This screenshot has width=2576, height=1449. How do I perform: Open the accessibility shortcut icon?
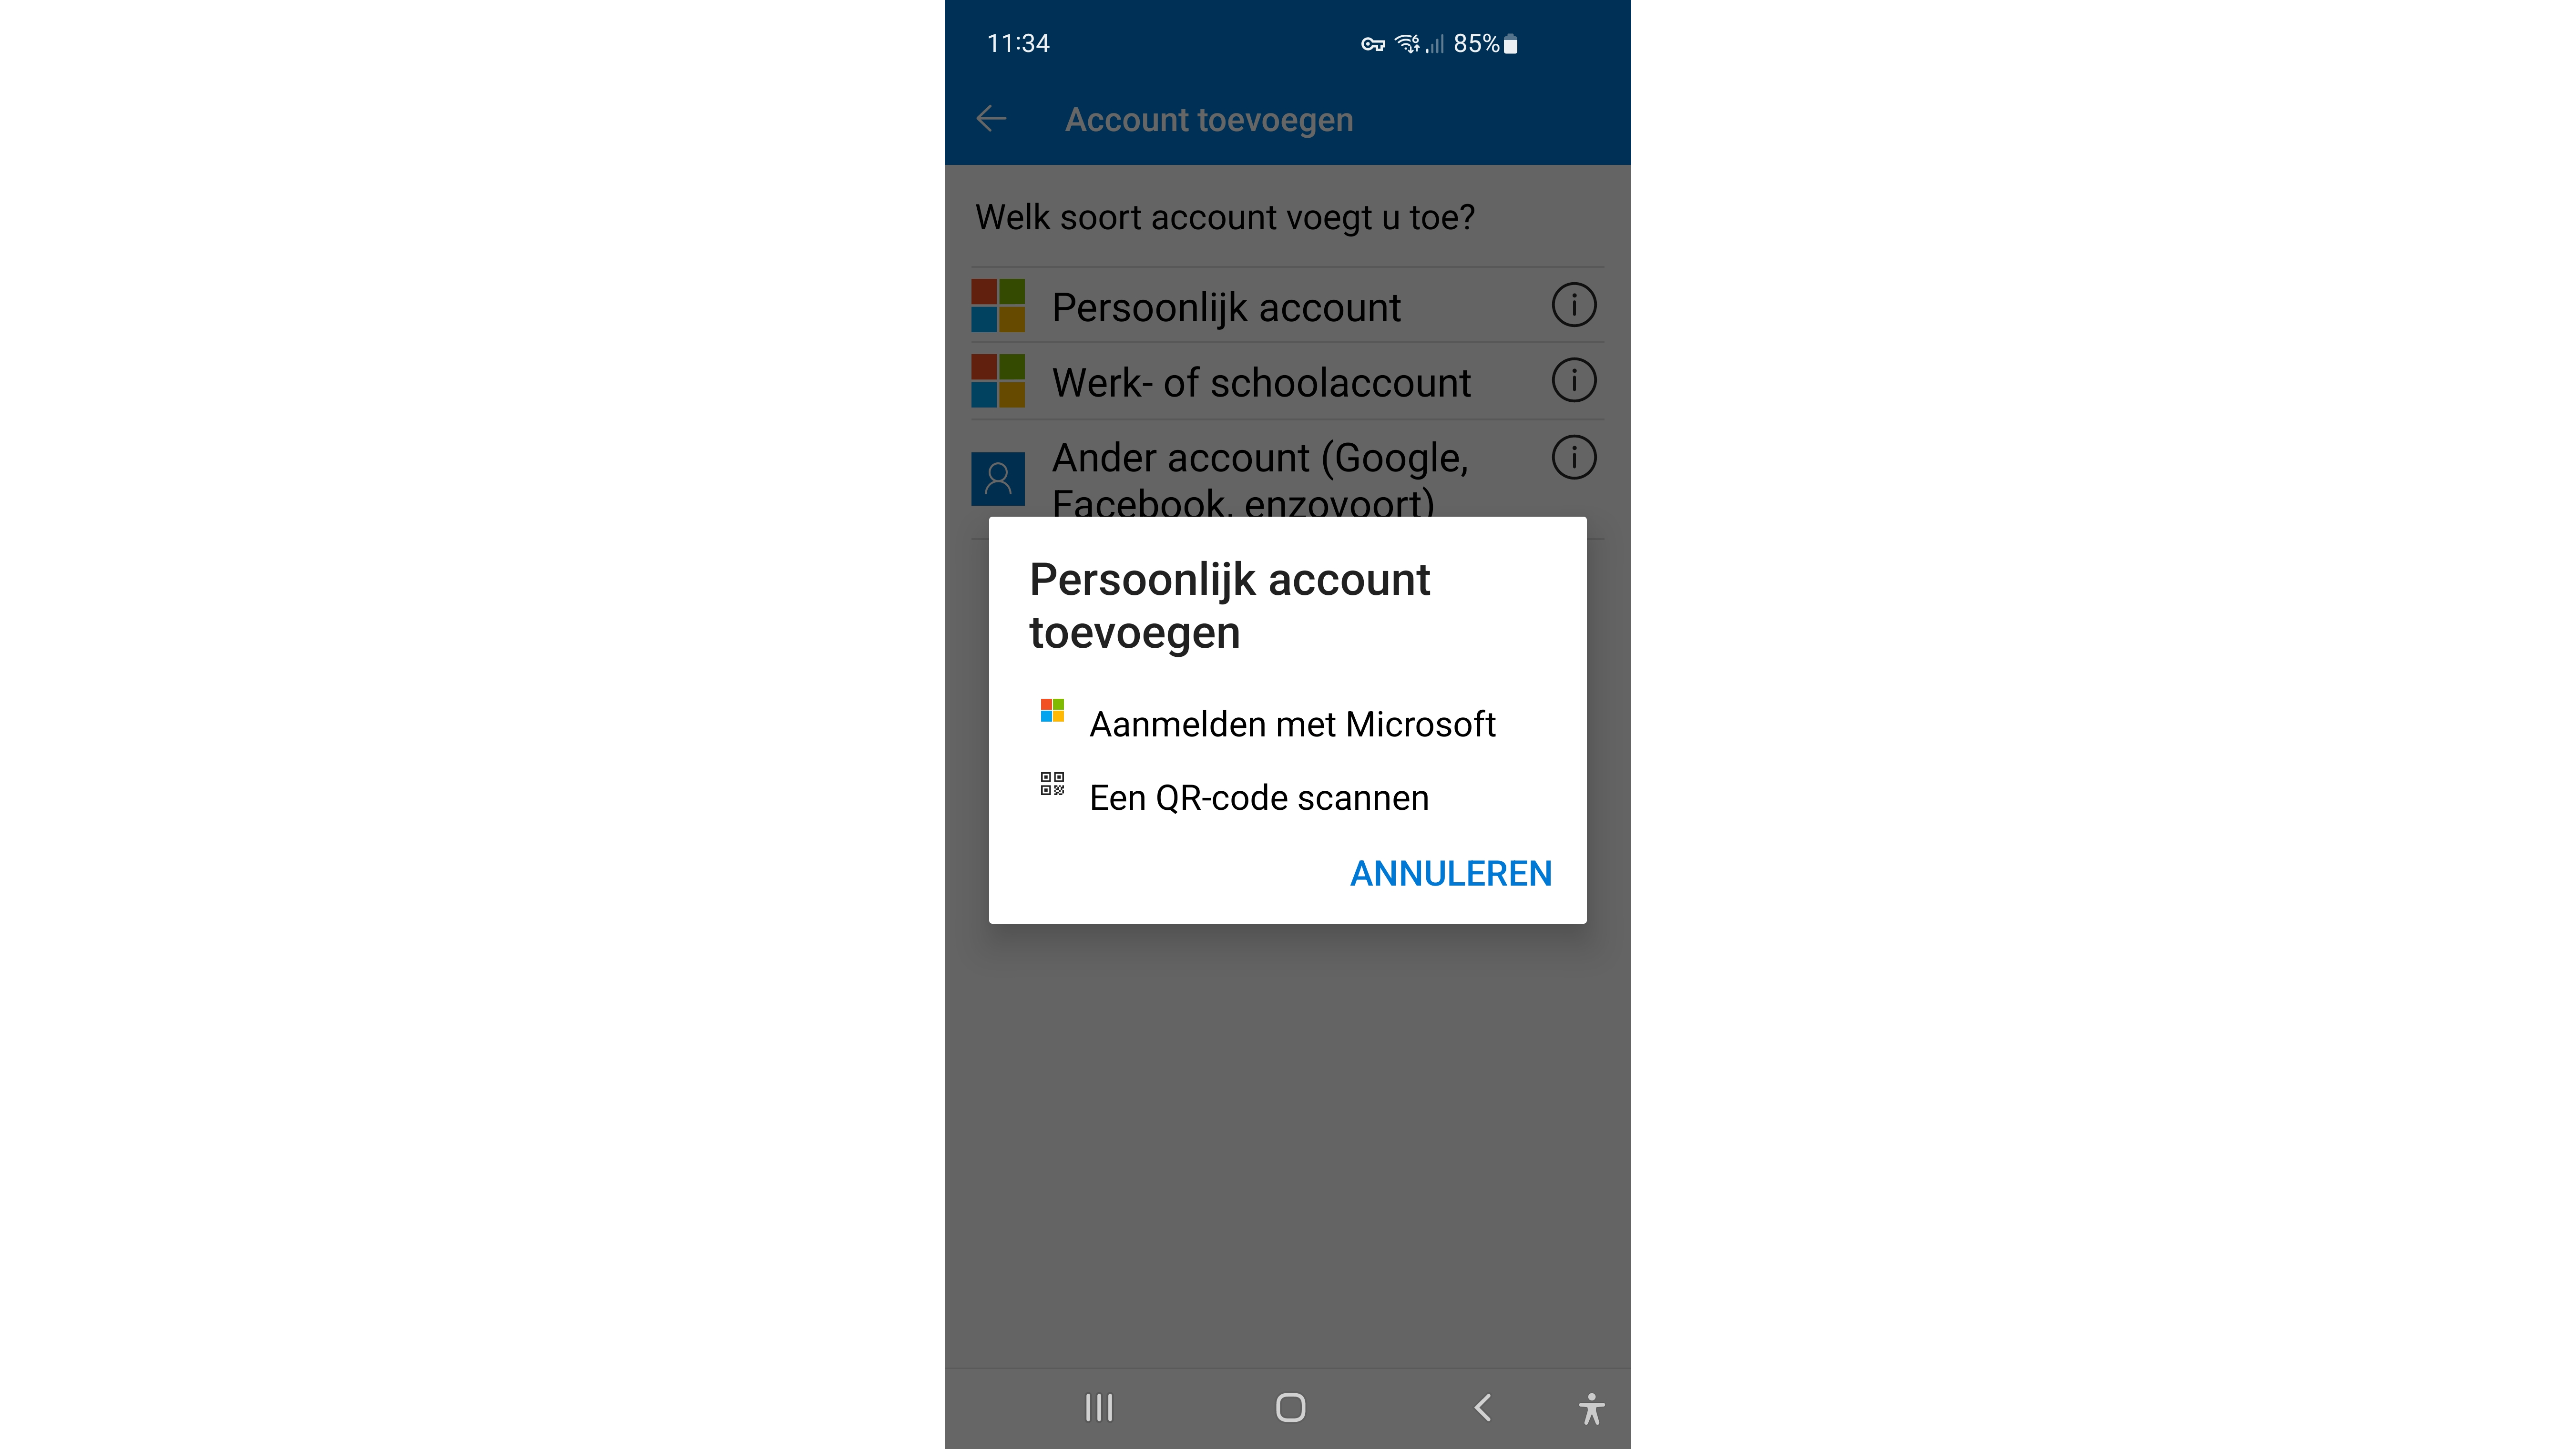pos(1591,1408)
